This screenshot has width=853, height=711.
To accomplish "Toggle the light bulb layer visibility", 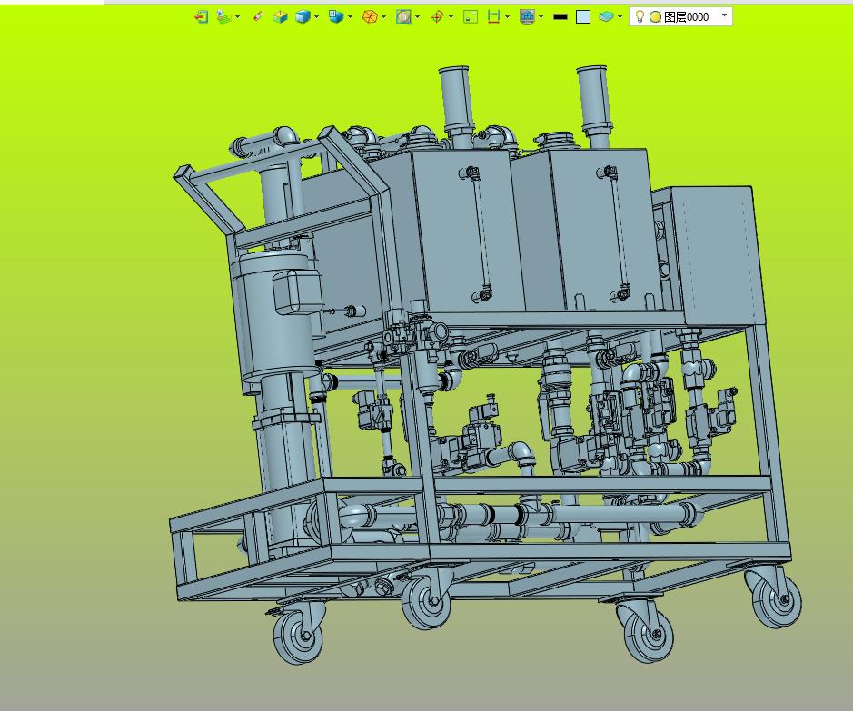I will coord(640,17).
